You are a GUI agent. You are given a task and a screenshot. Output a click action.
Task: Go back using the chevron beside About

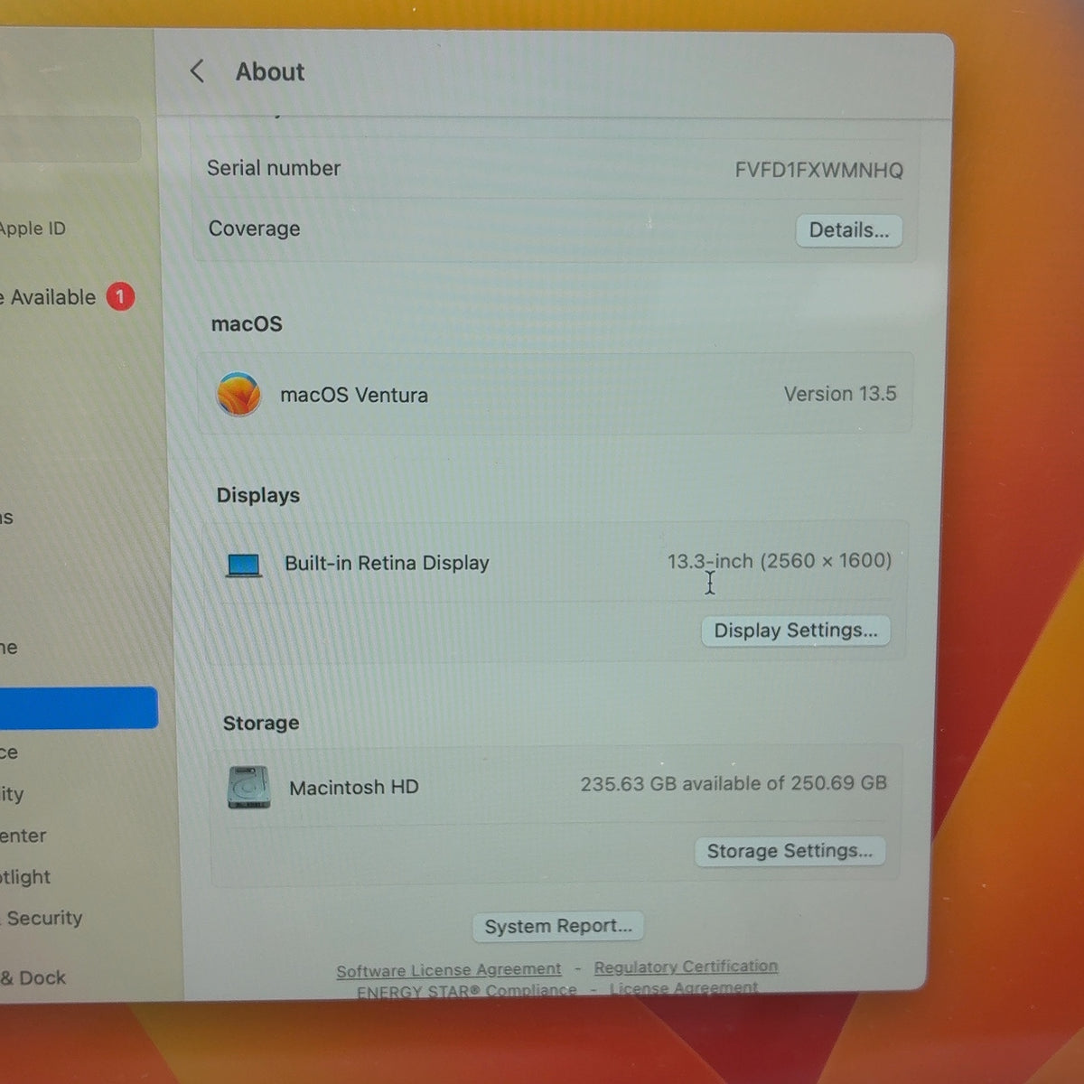(197, 71)
